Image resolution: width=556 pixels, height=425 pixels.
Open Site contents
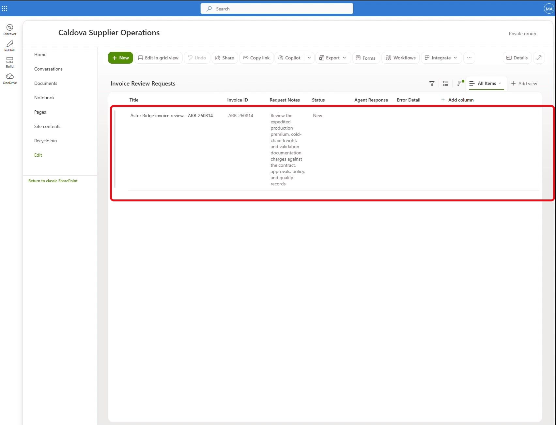(47, 126)
